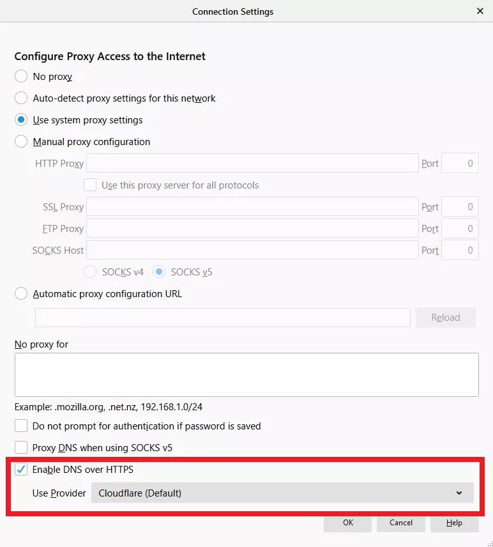Choose Auto-detect proxy settings for this network

21,98
